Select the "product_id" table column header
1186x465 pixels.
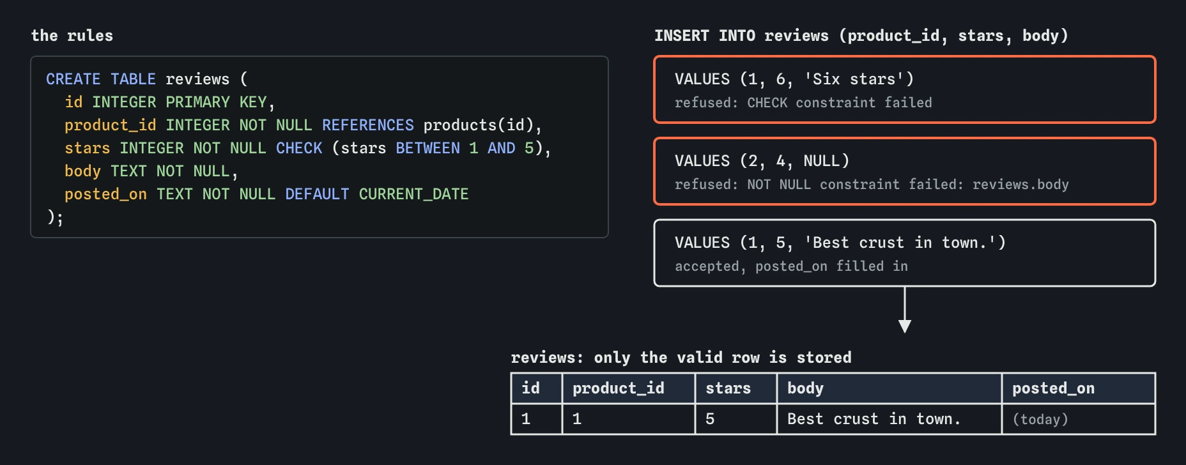point(629,388)
